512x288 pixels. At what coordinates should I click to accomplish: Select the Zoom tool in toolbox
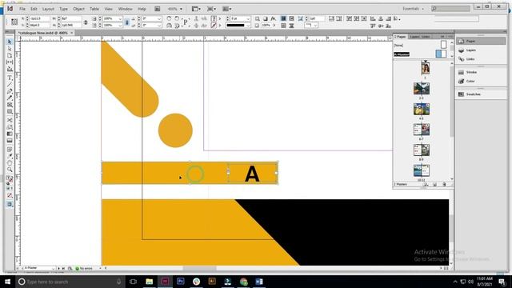(10, 170)
